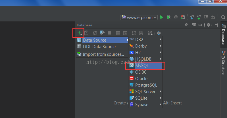Screen dimensions: 227x118
Task: Expand the DB2 submenu arrow
Action: click(x=161, y=39)
